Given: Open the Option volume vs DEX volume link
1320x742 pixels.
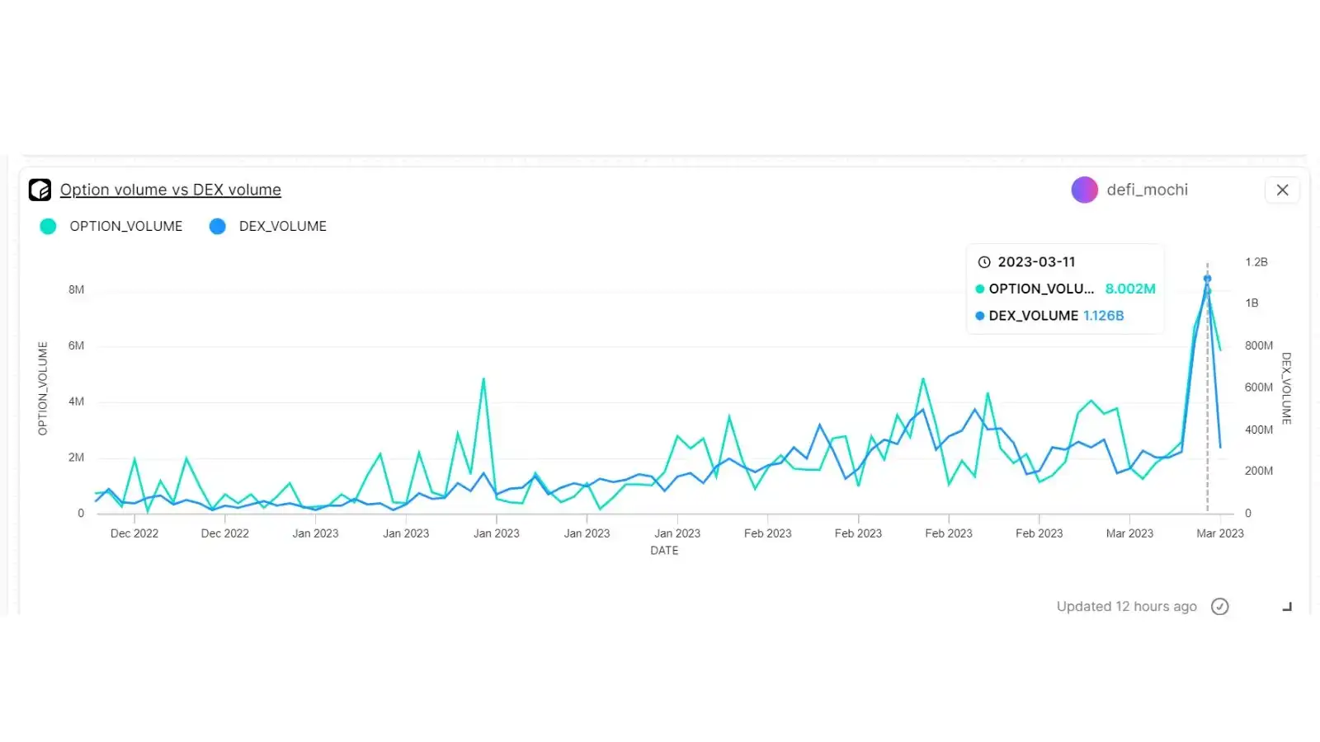Looking at the screenshot, I should point(171,190).
